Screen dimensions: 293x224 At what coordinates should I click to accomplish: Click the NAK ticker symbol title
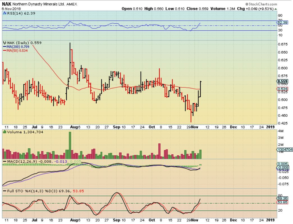(6, 4)
